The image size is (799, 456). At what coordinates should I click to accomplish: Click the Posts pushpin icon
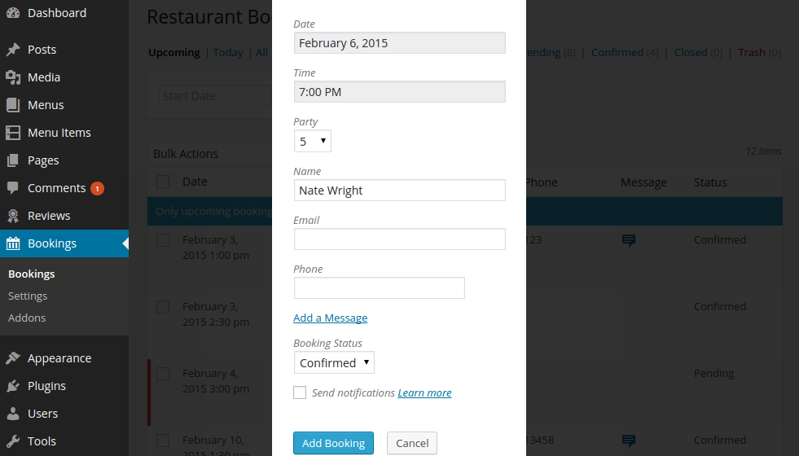pyautogui.click(x=13, y=50)
